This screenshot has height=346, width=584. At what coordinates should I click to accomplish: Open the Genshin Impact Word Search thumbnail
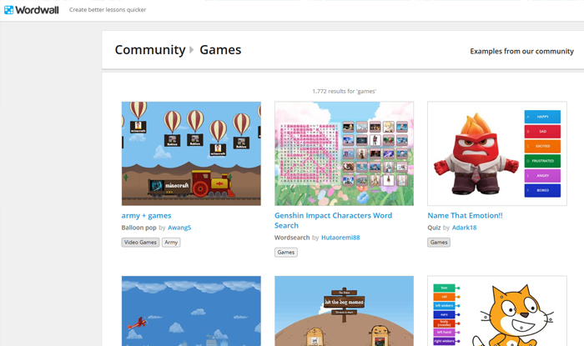(344, 153)
